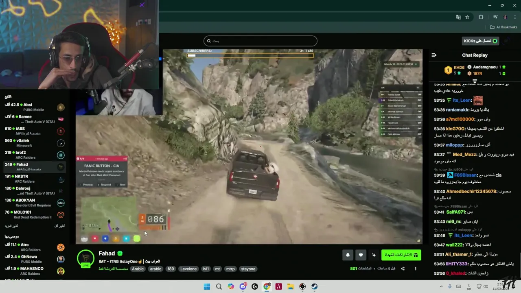Screen dimensions: 521x293
Task: Open Absi's channel in followed list
Action: pyautogui.click(x=34, y=107)
